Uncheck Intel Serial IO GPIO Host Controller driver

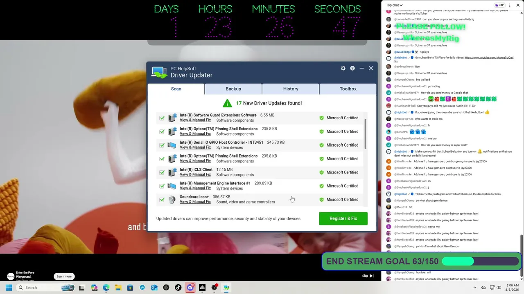click(162, 145)
